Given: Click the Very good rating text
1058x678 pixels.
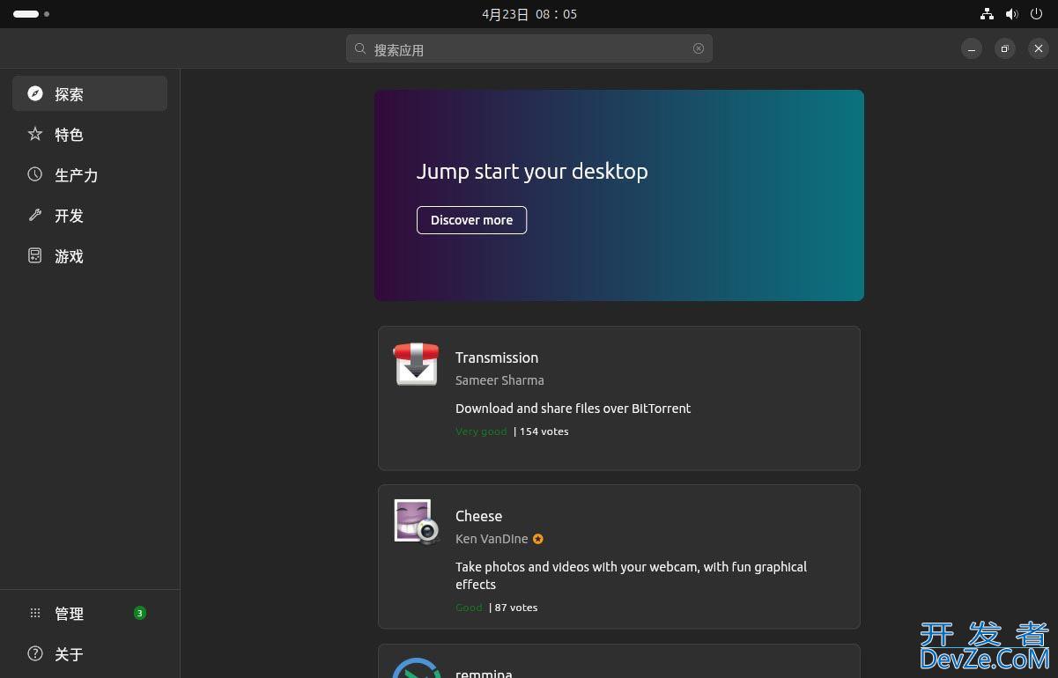Looking at the screenshot, I should pyautogui.click(x=481, y=431).
